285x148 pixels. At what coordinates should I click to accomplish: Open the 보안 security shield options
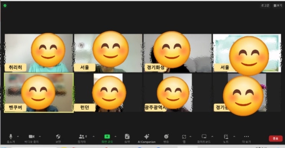pos(58,138)
